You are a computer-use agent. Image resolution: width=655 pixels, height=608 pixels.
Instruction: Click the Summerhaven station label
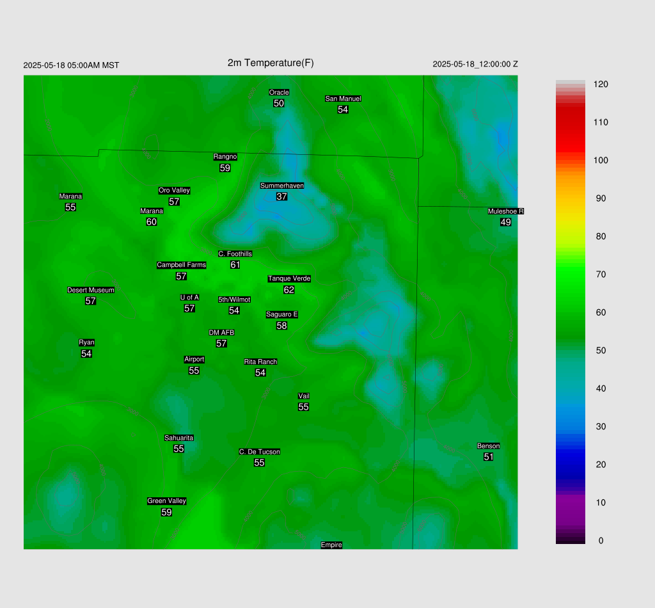pyautogui.click(x=282, y=186)
